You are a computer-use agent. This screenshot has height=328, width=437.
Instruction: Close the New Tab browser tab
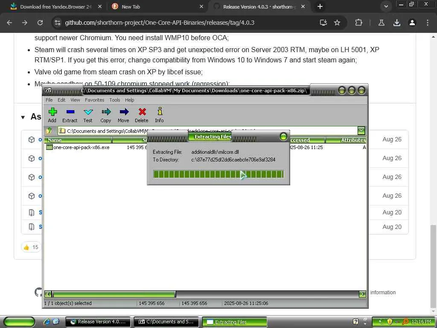[201, 6]
